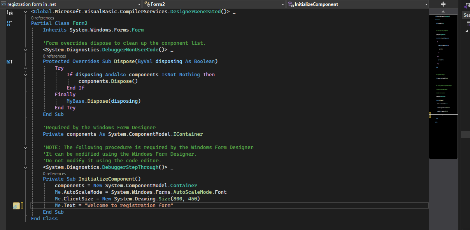Open '0 references' CodeLens above Private Sub InitializeComponent
The width and height of the screenshot is (470, 230).
(x=54, y=174)
